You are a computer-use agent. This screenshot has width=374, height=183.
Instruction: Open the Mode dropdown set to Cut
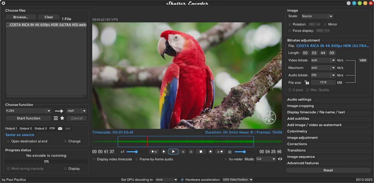point(266,159)
